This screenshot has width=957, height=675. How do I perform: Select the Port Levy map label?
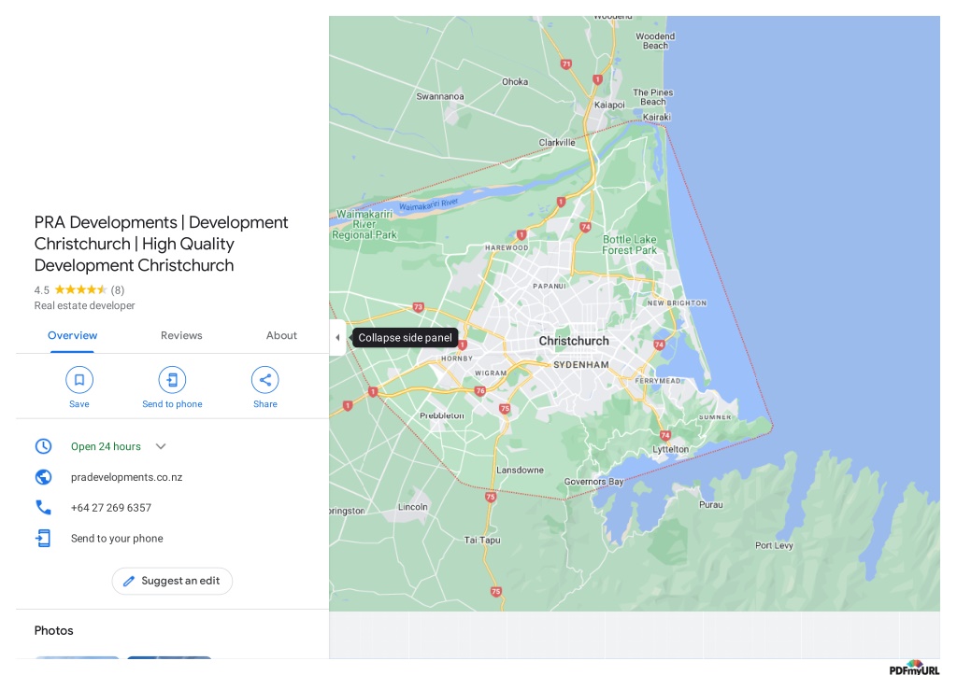(x=774, y=546)
